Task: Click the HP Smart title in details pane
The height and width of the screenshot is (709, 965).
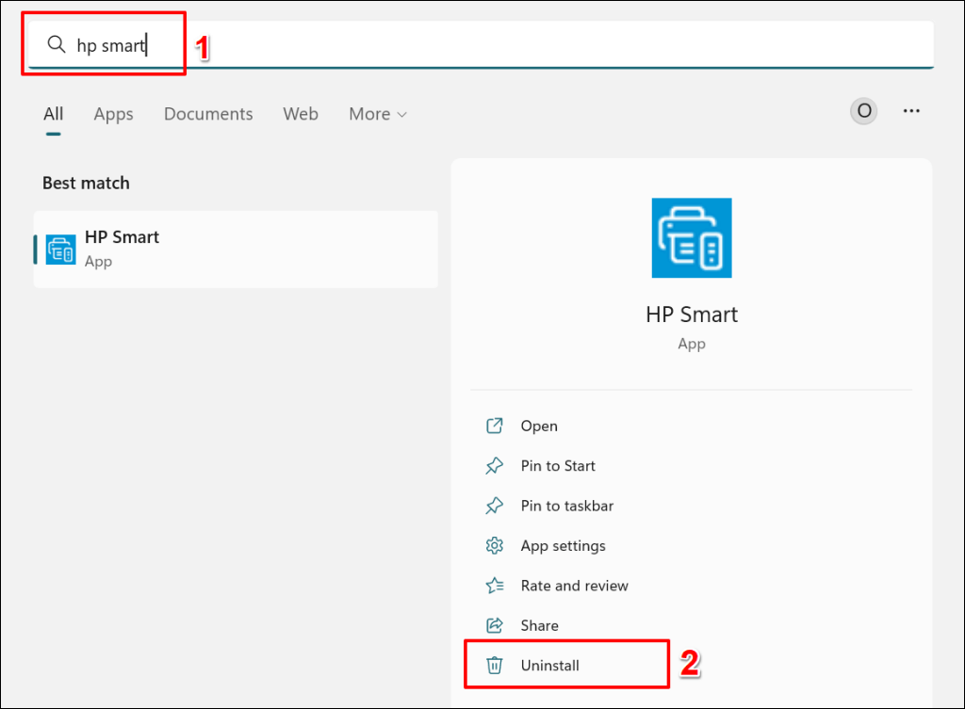Action: click(x=691, y=314)
